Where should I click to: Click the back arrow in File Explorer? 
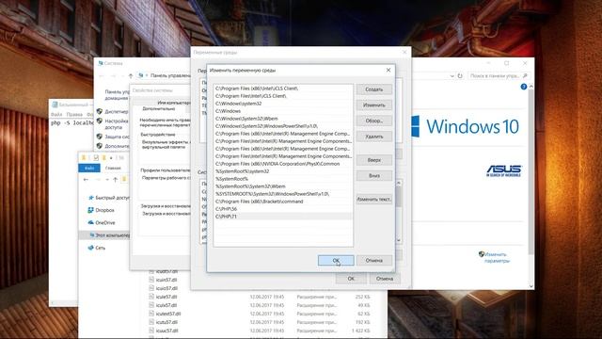[x=86, y=180]
